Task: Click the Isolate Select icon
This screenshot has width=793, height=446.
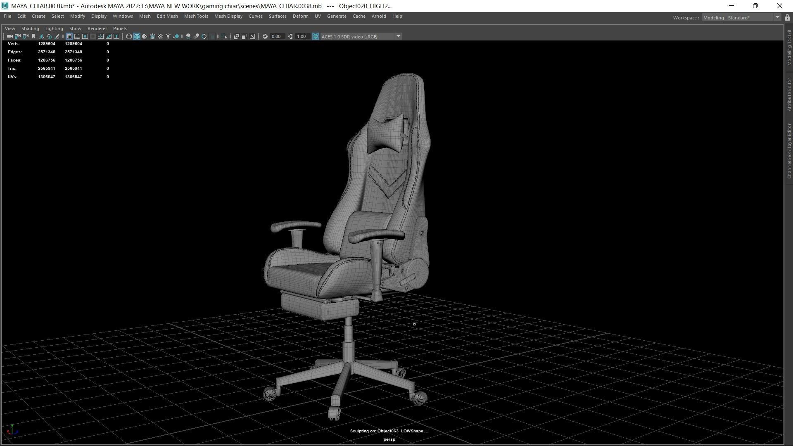Action: pyautogui.click(x=224, y=36)
